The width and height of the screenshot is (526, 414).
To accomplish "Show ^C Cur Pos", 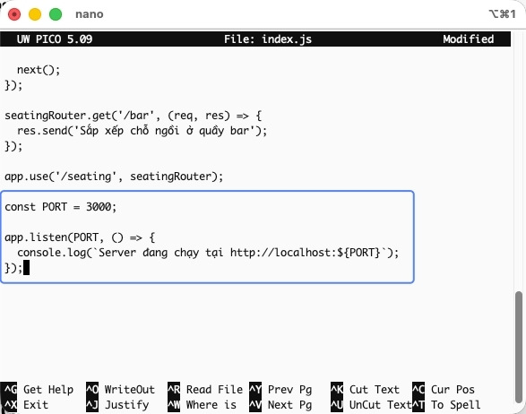I will coord(444,390).
